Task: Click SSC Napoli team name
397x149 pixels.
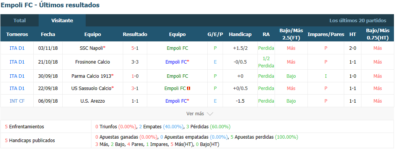Action: tap(91, 48)
